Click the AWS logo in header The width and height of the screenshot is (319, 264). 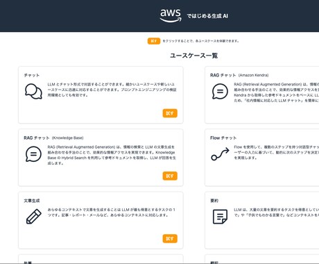pos(171,15)
